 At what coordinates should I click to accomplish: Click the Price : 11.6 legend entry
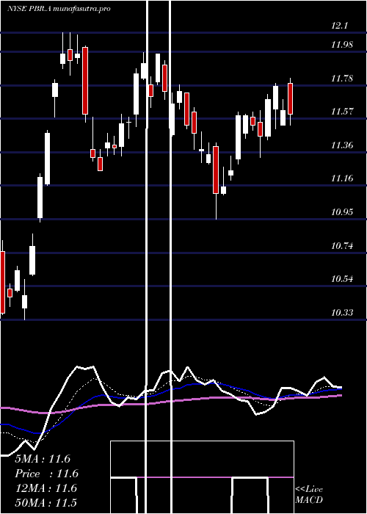47,474
